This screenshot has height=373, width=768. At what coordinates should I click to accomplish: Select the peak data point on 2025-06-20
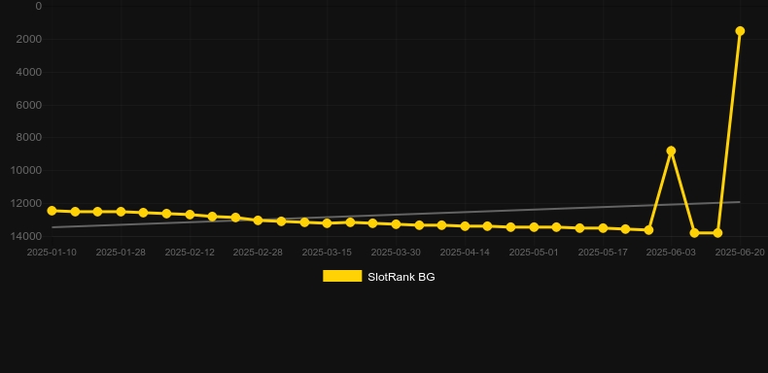click(740, 31)
